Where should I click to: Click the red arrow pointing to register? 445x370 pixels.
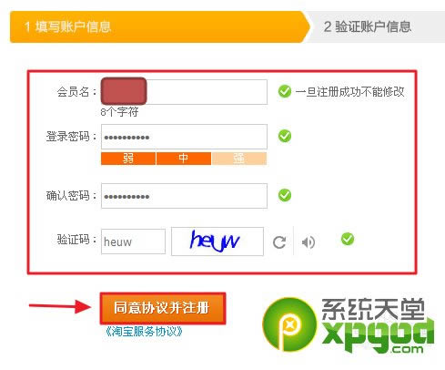(60, 306)
